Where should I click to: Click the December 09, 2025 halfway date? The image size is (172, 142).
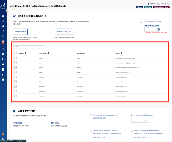(x=99, y=137)
